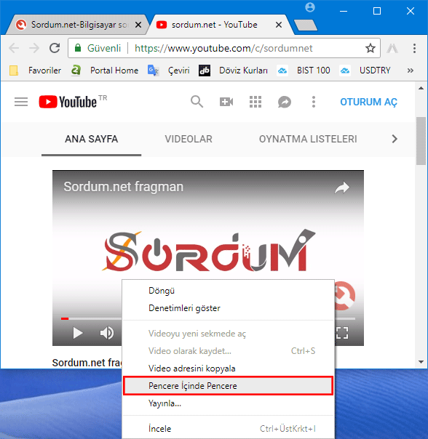Click the page vertical scrollbar thumb
The height and width of the screenshot is (439, 428).
[421, 141]
